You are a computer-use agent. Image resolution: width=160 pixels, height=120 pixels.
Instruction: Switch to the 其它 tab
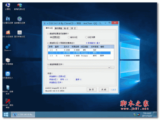pos(74,28)
